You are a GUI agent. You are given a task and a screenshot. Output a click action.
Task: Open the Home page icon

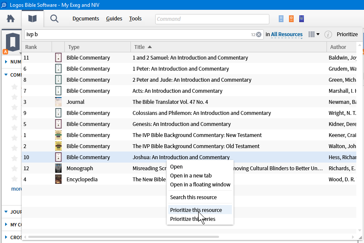(11, 19)
